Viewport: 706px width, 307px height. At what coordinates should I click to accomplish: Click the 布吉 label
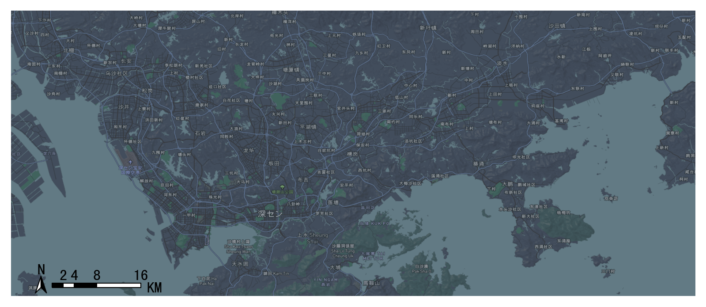point(303,180)
